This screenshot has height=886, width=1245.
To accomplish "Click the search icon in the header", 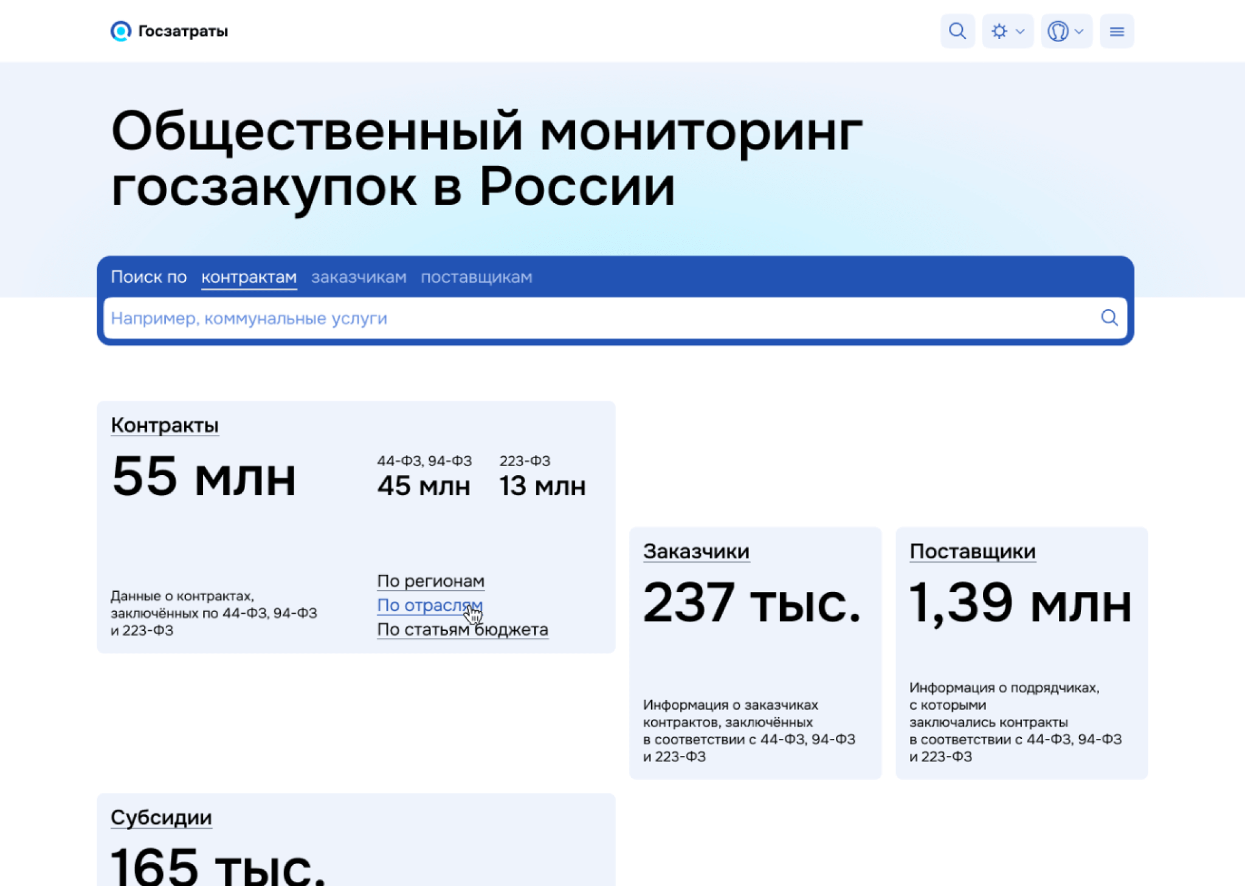I will [958, 31].
